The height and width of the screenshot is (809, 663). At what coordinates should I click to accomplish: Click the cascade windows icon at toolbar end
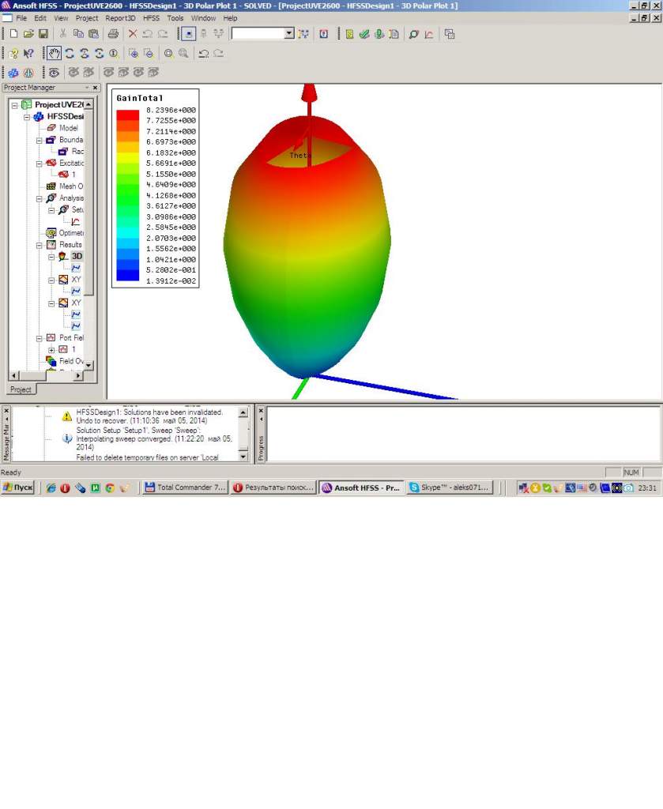(450, 34)
